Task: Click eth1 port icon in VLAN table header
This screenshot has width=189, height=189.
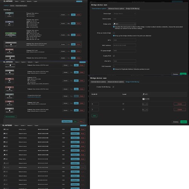Action: coord(144,94)
